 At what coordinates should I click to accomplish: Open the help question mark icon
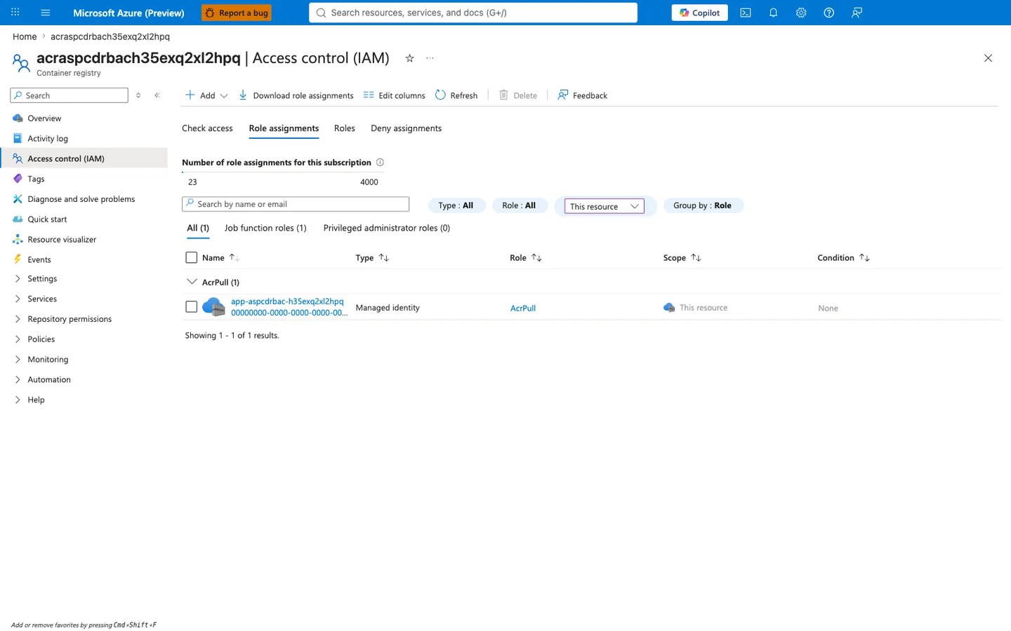[829, 13]
